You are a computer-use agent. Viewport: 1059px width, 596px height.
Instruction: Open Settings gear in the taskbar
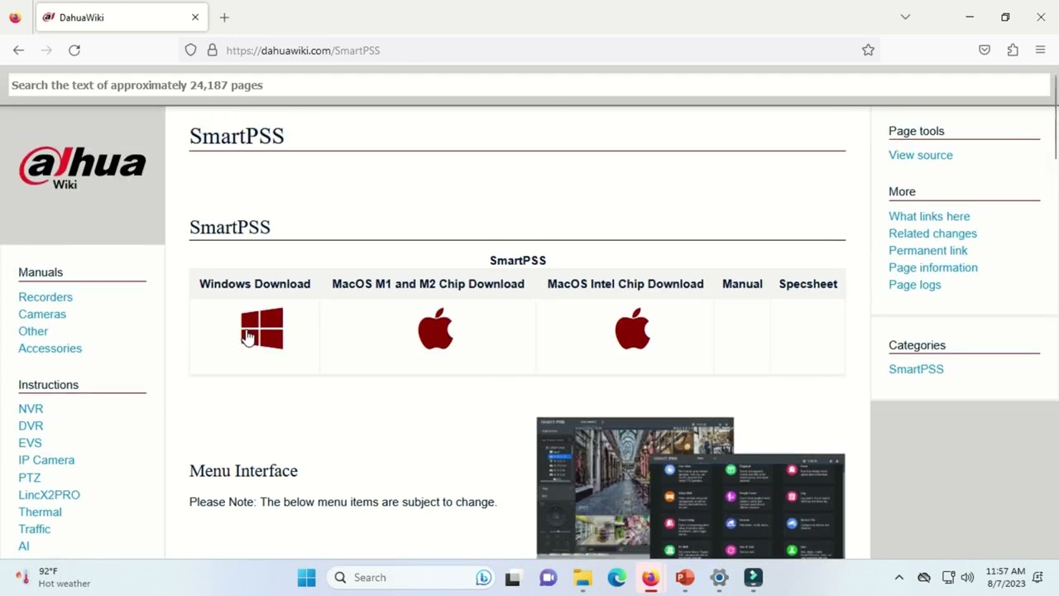coord(719,578)
